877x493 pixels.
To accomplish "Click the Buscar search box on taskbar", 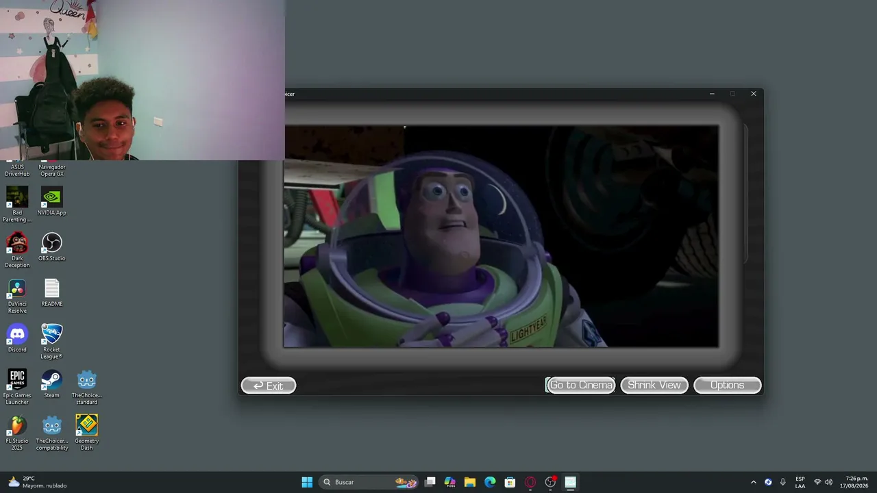I will pyautogui.click(x=369, y=482).
